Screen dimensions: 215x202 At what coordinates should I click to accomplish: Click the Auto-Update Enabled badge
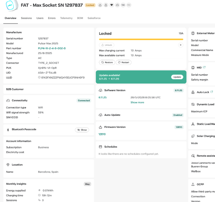[178, 115]
